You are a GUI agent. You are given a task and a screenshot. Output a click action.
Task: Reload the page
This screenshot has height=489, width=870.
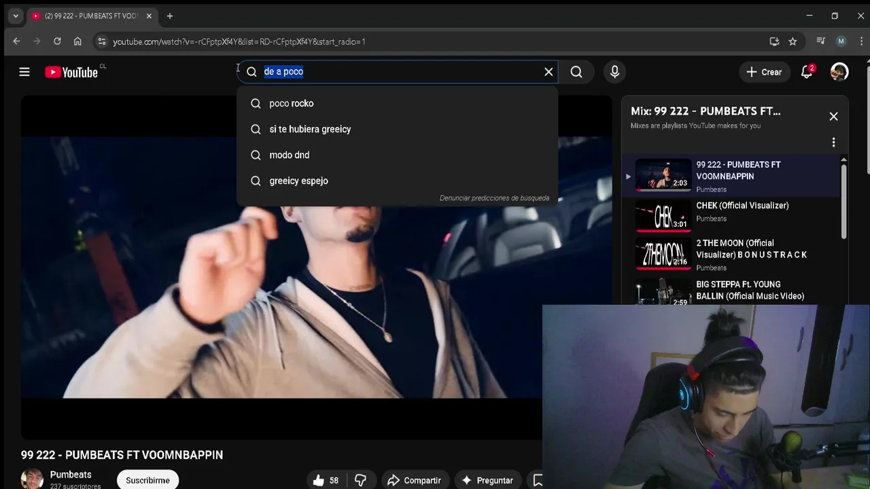[57, 41]
